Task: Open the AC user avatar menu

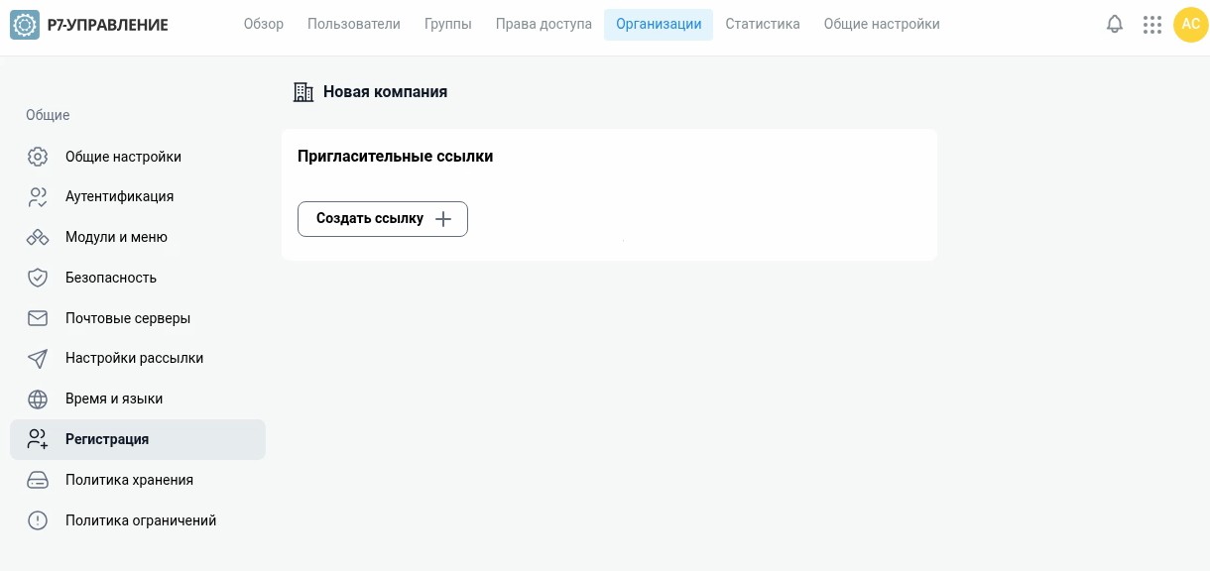Action: tap(1190, 25)
